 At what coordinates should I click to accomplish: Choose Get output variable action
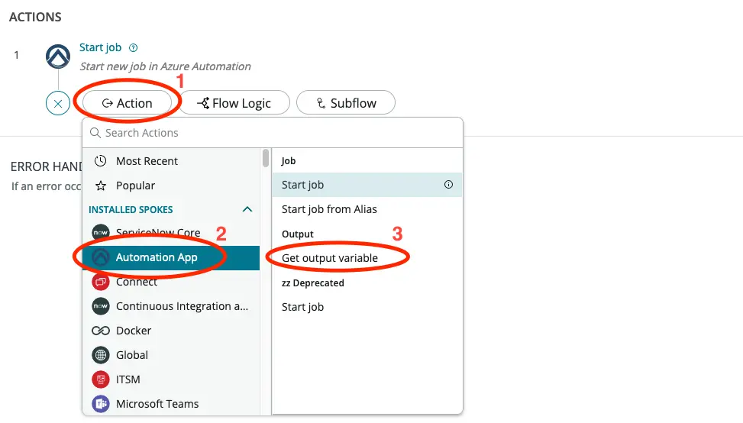tap(330, 258)
